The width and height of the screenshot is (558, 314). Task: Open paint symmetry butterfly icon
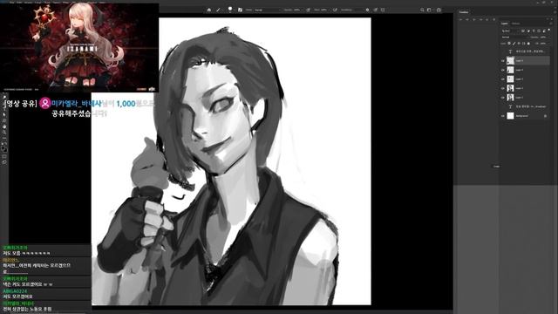tap(383, 10)
